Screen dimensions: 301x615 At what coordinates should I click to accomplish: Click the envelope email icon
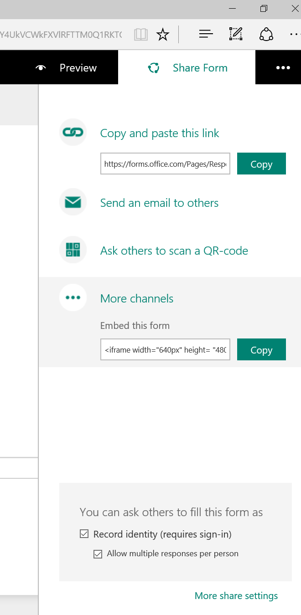(x=73, y=202)
